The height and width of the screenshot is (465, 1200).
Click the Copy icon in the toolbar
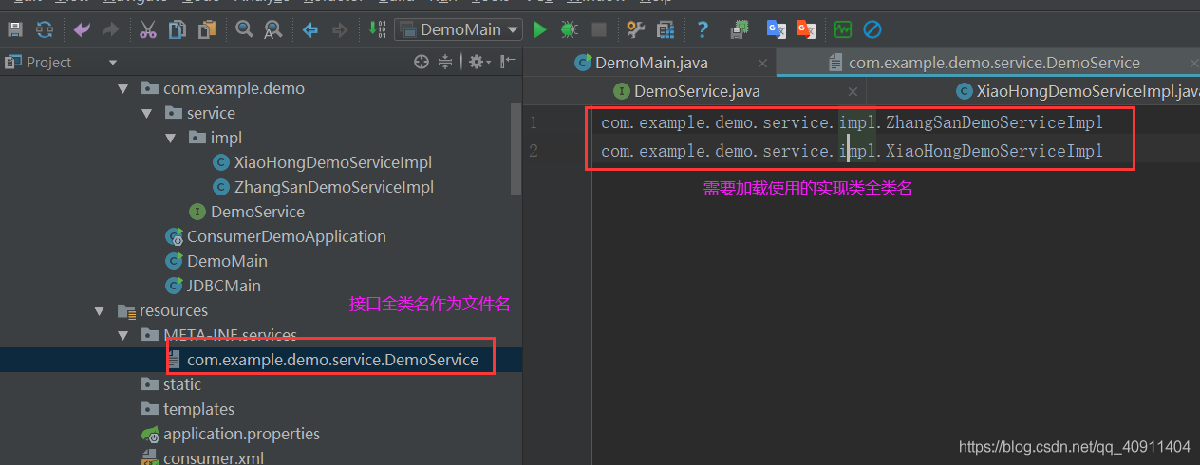(178, 29)
